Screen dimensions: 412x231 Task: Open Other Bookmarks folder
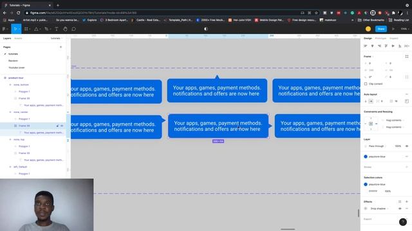(x=371, y=20)
